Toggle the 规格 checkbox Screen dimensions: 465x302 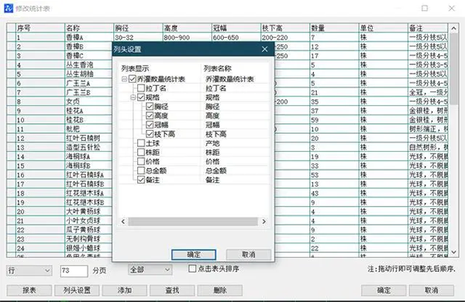141,98
